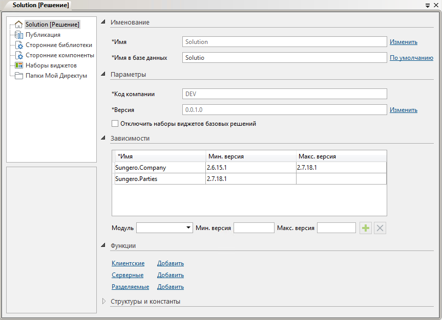The height and width of the screenshot is (320, 442).
Task: Open the Модуль dropdown list
Action: tap(188, 228)
